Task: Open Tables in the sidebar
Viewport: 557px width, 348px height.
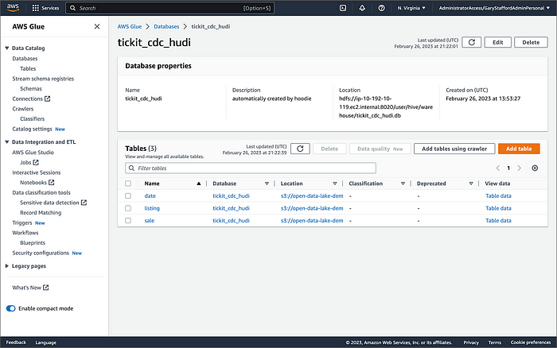Action: (28, 68)
